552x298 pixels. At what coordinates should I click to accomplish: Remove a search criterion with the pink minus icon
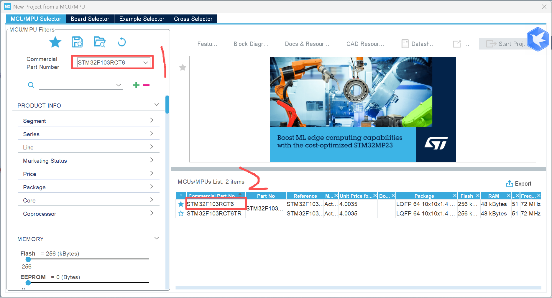pyautogui.click(x=146, y=85)
